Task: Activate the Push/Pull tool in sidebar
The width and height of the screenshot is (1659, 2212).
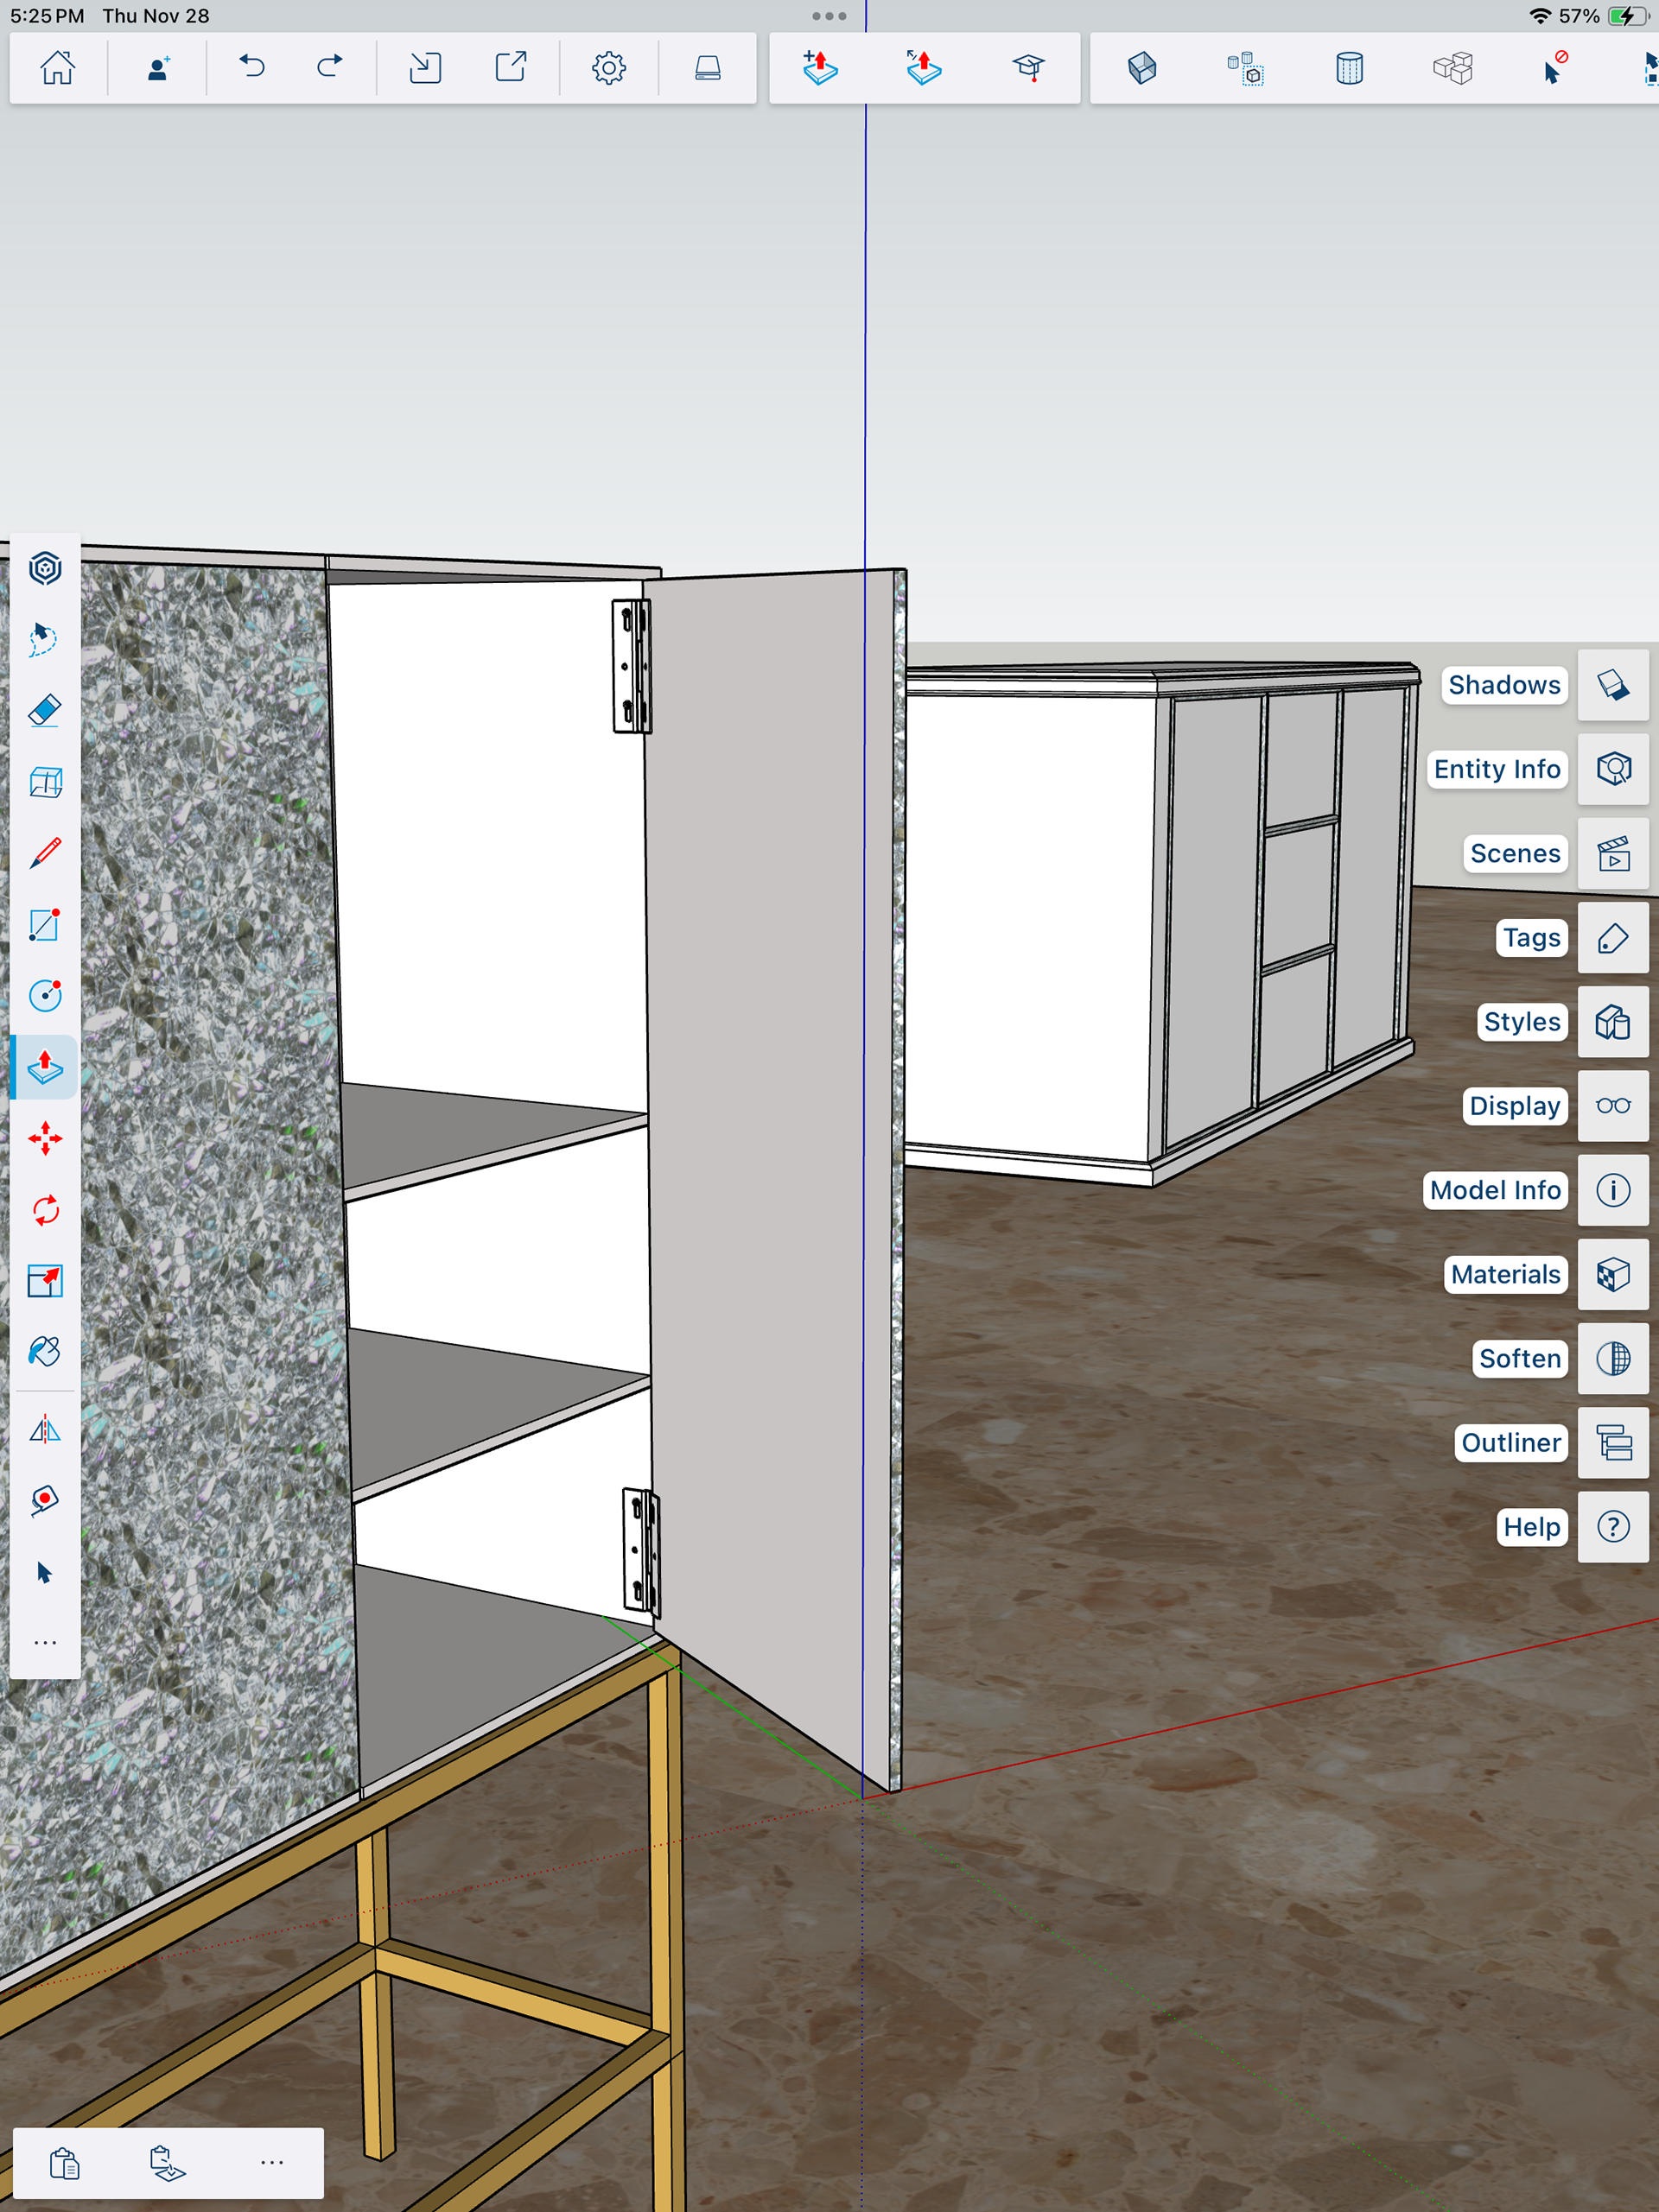Action: [45, 1067]
